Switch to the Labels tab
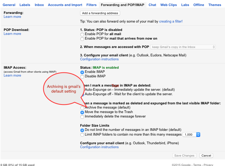This screenshot has height=166, width=225. 25,5
